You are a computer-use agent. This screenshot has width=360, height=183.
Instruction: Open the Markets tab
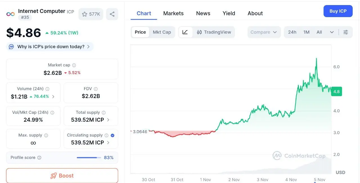(x=173, y=13)
